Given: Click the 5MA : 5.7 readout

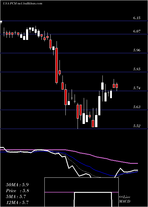Looking at the screenshot, I should (x=16, y=197).
